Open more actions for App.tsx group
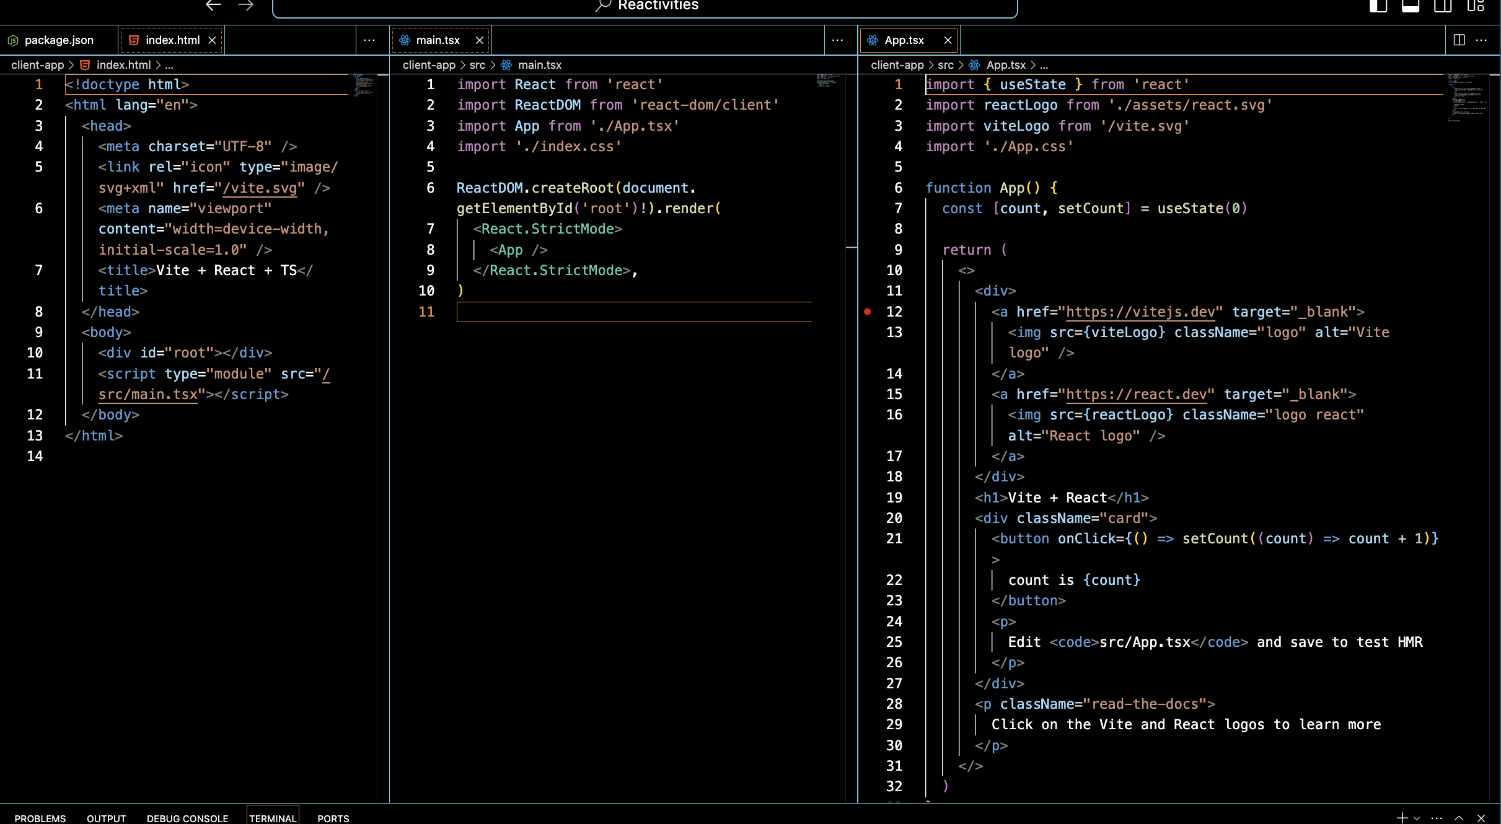This screenshot has height=824, width=1501. point(1481,40)
